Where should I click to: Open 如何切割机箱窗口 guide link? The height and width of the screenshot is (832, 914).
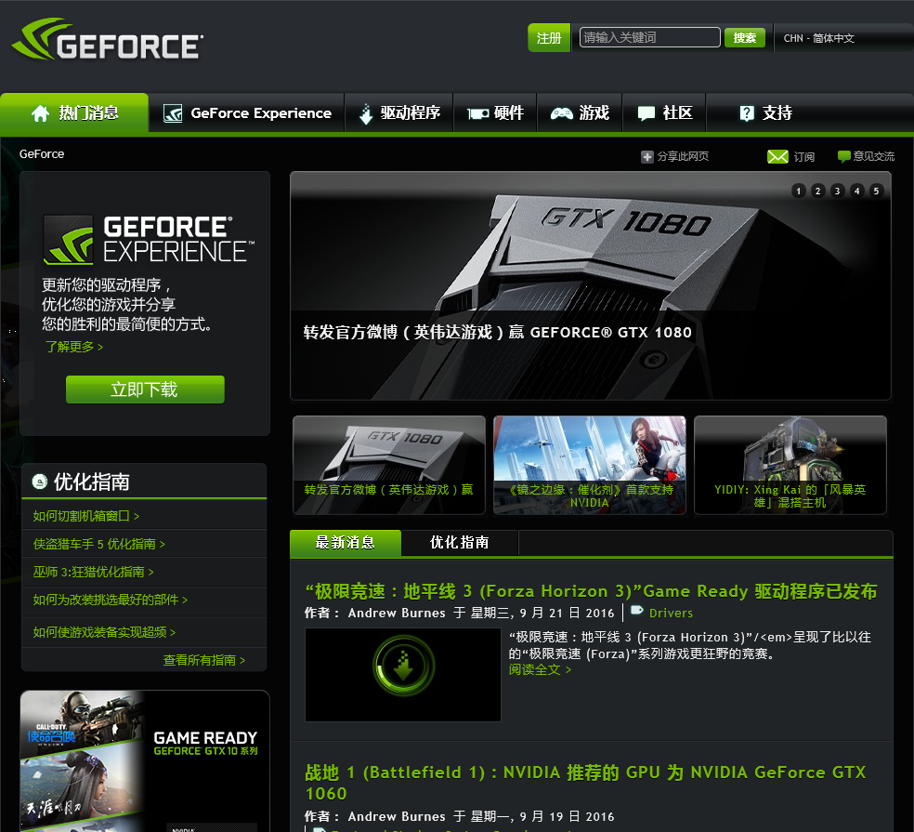tap(86, 516)
